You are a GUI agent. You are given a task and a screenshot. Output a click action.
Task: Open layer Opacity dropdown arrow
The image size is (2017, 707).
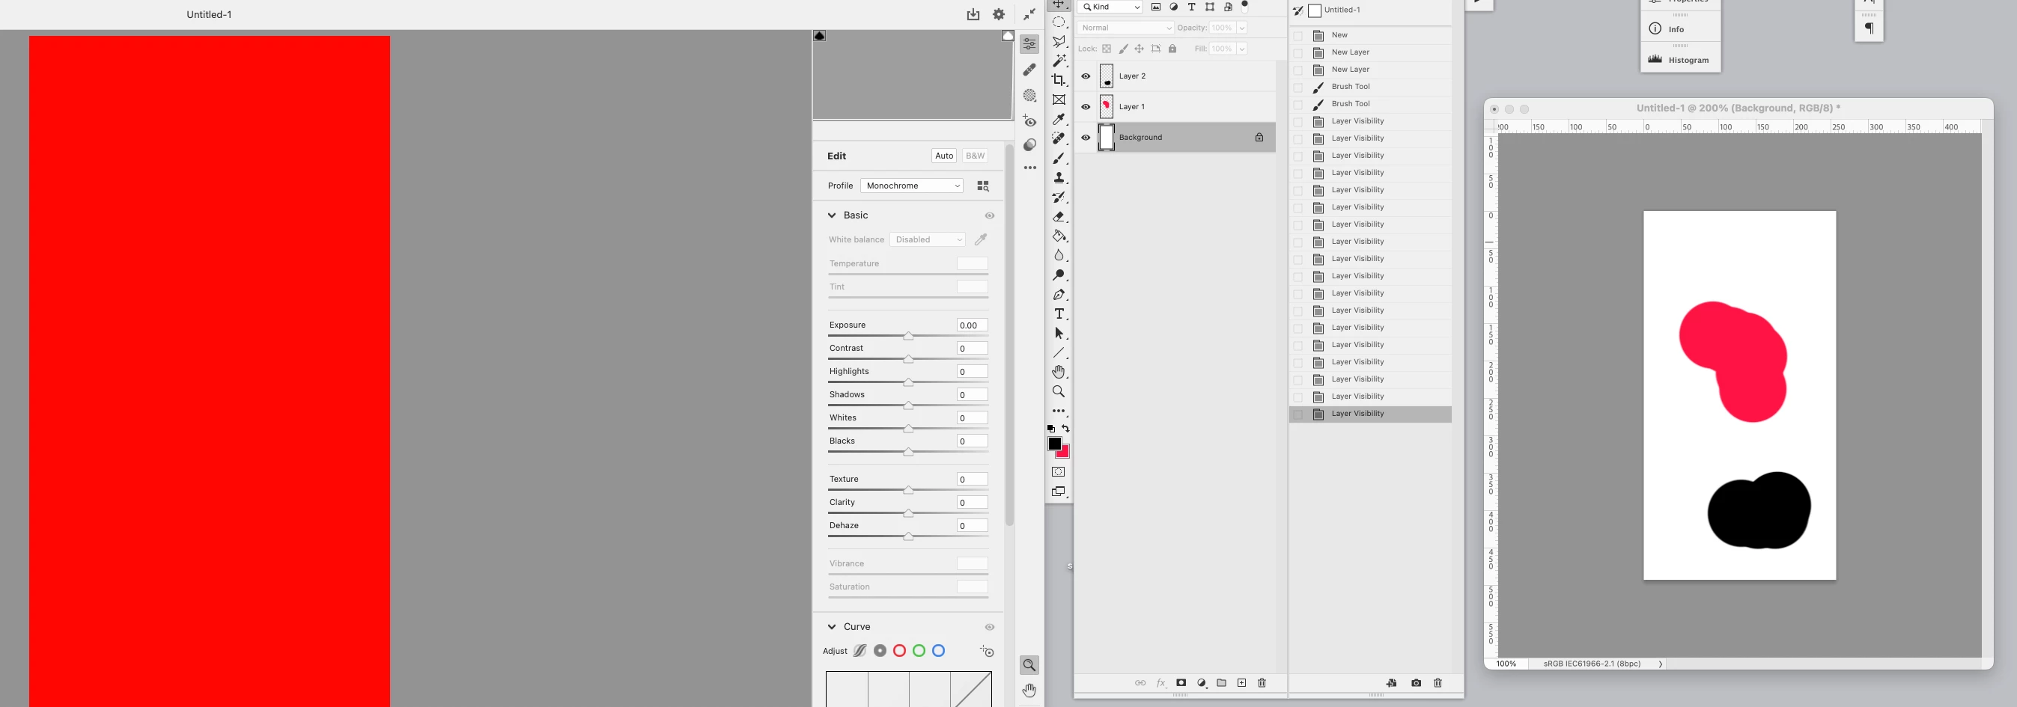point(1241,28)
